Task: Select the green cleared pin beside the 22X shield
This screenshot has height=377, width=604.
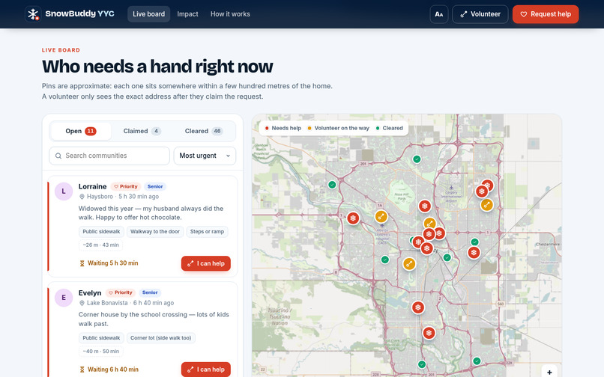Action: click(477, 361)
